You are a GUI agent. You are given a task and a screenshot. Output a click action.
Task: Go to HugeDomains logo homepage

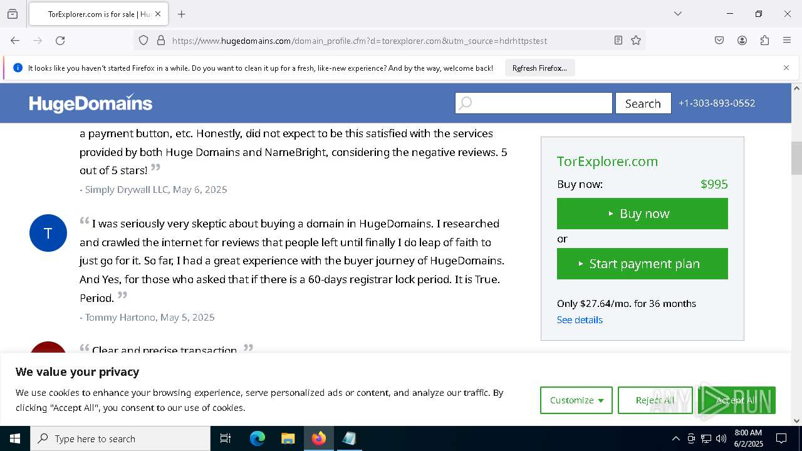pyautogui.click(x=91, y=103)
